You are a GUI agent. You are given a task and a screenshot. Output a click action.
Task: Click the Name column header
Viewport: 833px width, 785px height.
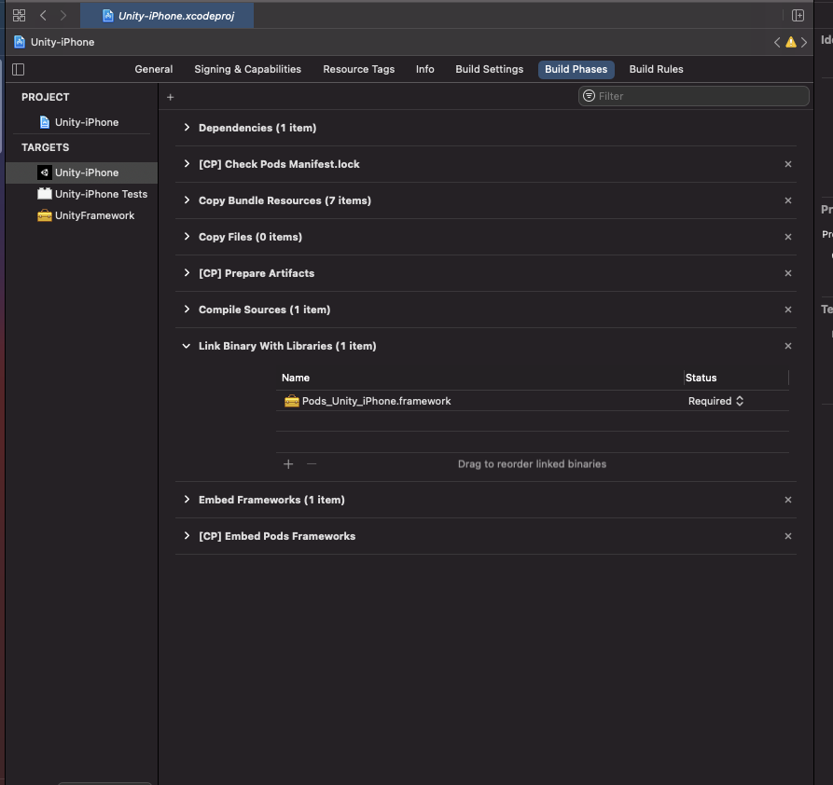tap(296, 378)
